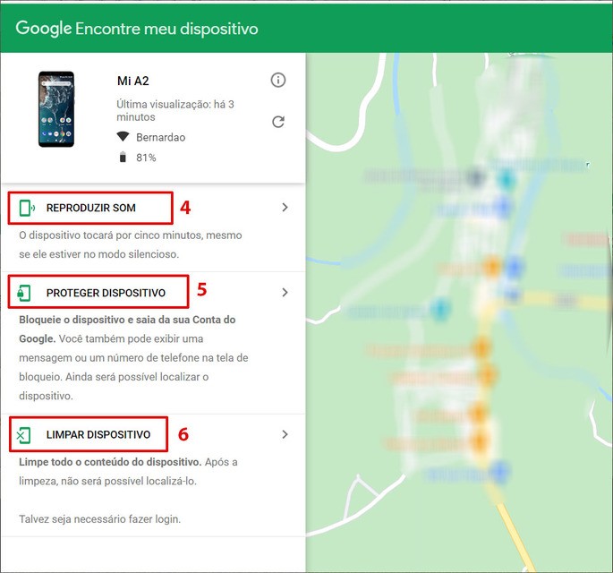Expand Reproduzir Som chevron arrow

point(285,208)
